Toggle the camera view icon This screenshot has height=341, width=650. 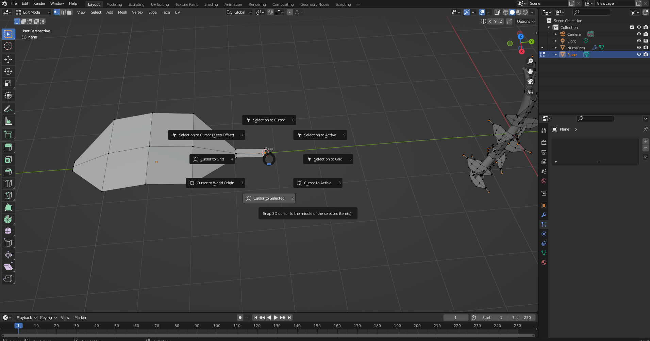tap(530, 82)
